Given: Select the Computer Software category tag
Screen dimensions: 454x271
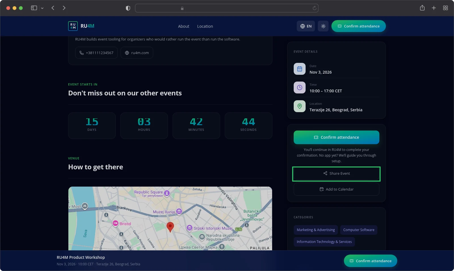Looking at the screenshot, I should pyautogui.click(x=359, y=230).
